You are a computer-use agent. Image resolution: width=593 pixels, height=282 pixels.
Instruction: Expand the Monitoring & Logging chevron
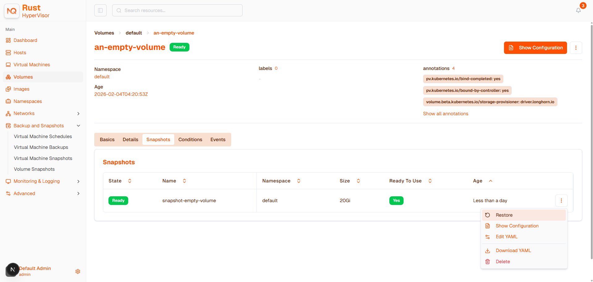tap(78, 182)
